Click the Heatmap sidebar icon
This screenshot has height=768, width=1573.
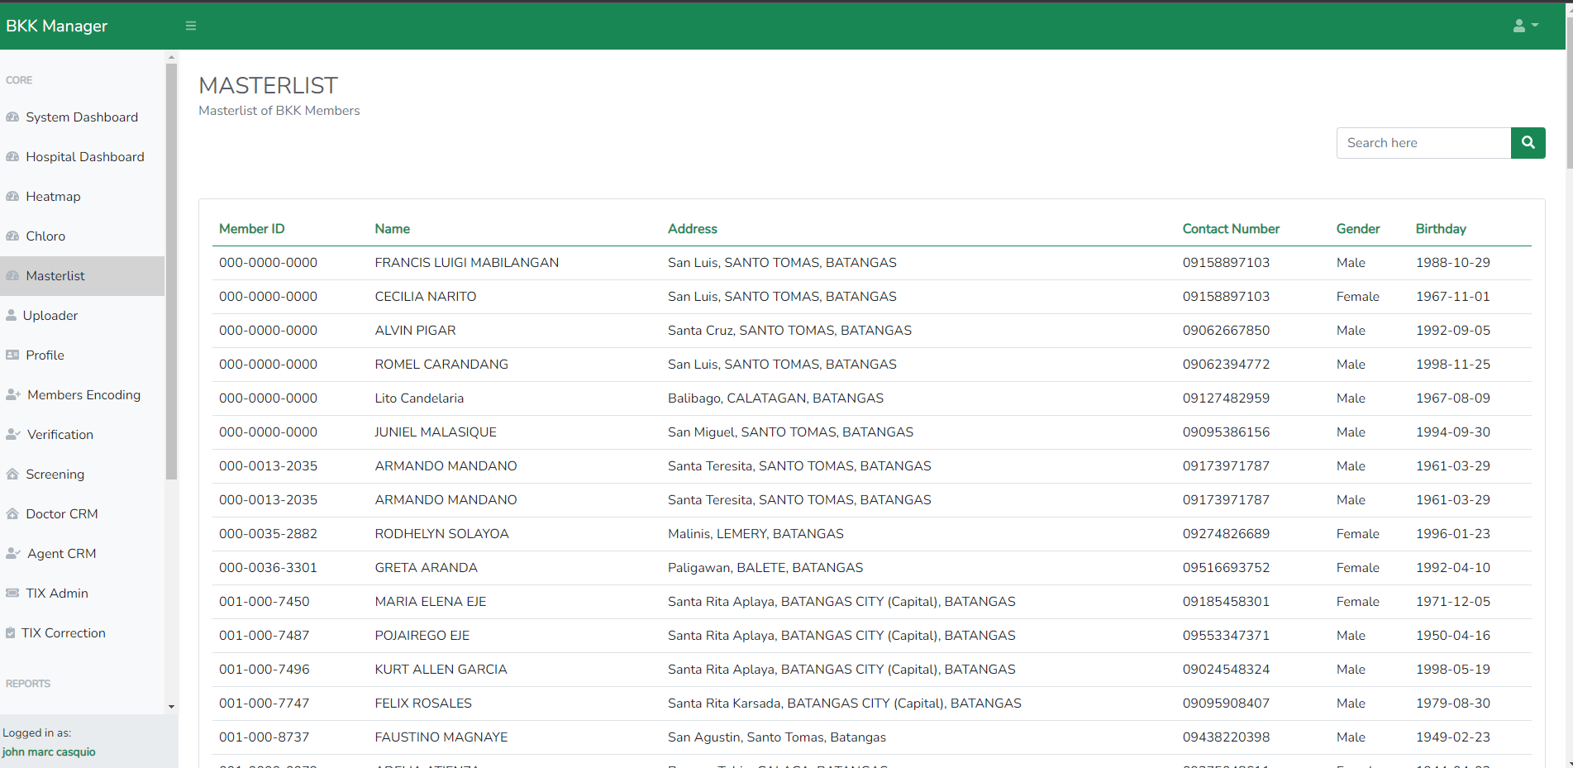pos(12,197)
